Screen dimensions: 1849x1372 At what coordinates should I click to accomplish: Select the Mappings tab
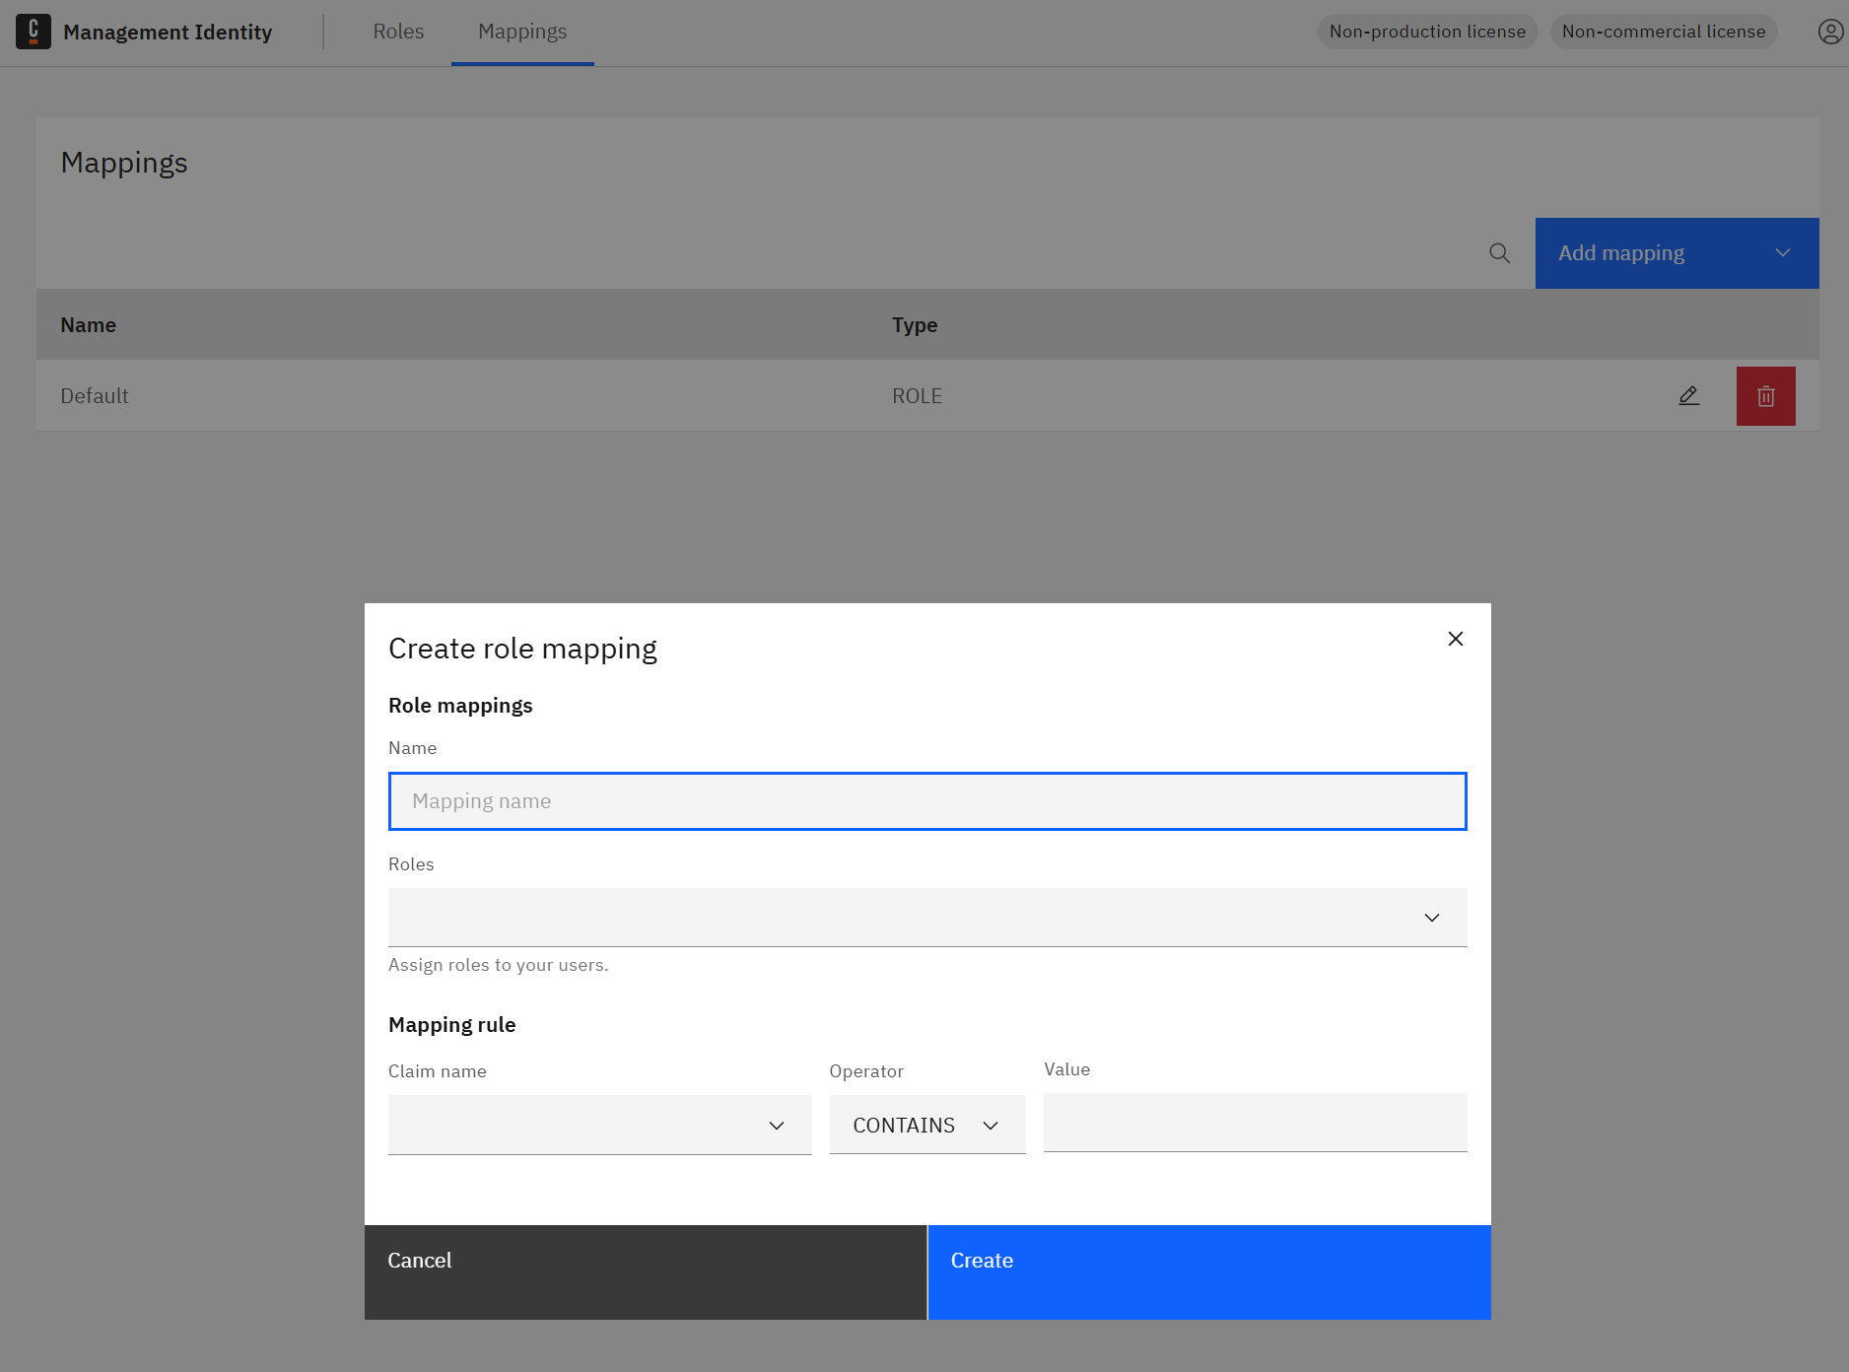click(521, 31)
